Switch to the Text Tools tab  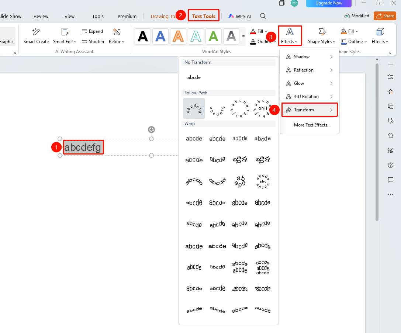[x=204, y=16]
